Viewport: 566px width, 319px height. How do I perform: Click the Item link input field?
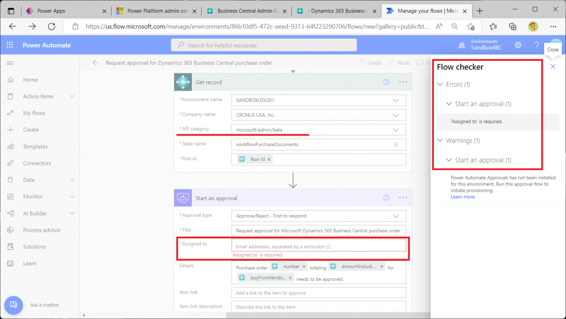pos(318,292)
